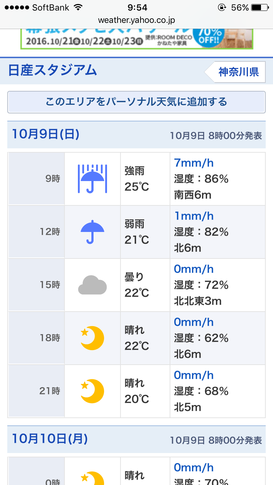Image resolution: width=273 pixels, height=485 pixels.
Task: Tap the 9:54 clock in status bar
Action: click(x=137, y=7)
